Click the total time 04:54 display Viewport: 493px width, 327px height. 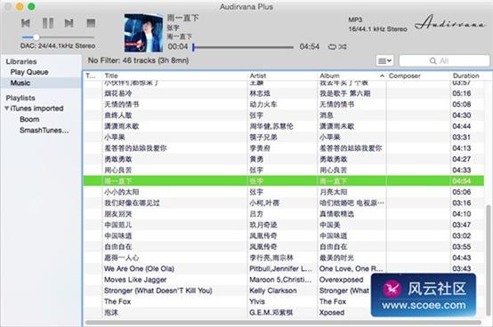(x=310, y=47)
